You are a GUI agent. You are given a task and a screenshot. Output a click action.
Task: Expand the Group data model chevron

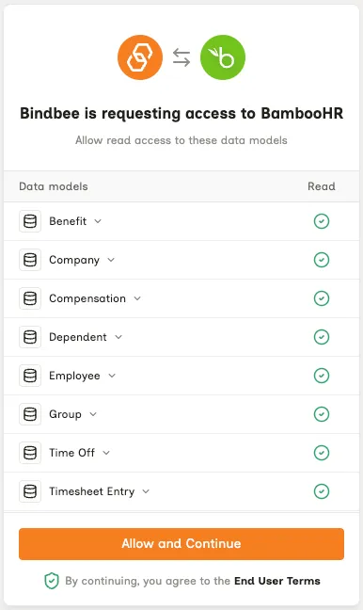(93, 414)
